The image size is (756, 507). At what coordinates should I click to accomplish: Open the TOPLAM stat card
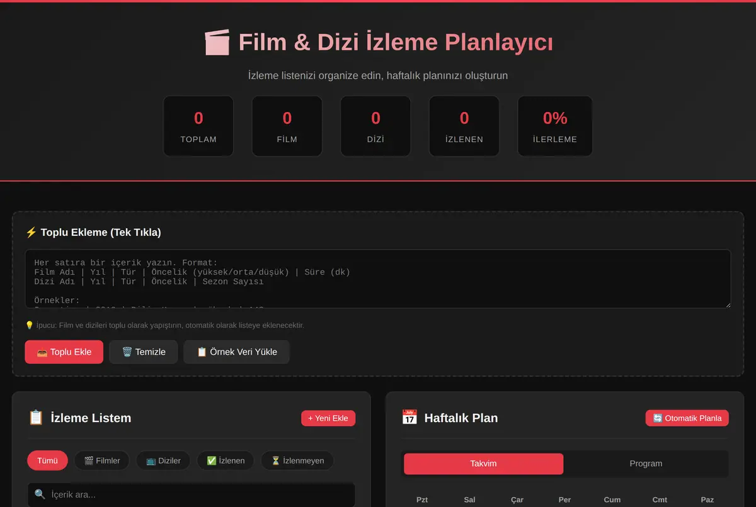(198, 126)
